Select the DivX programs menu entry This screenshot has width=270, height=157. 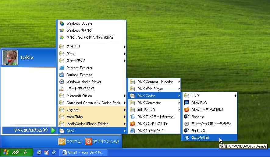pyautogui.click(x=92, y=131)
